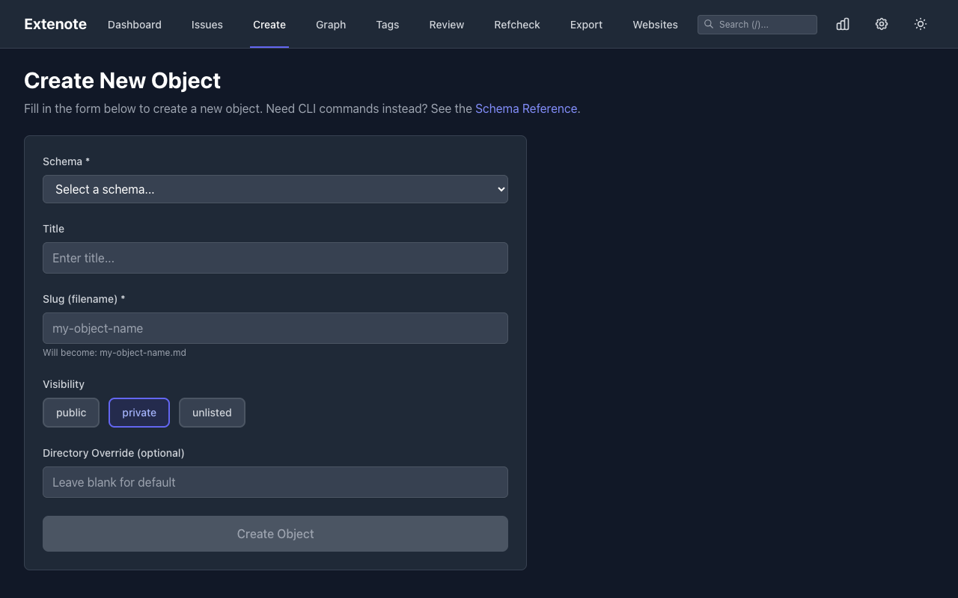Click the Slug filename text field
The image size is (958, 598).
click(x=275, y=328)
